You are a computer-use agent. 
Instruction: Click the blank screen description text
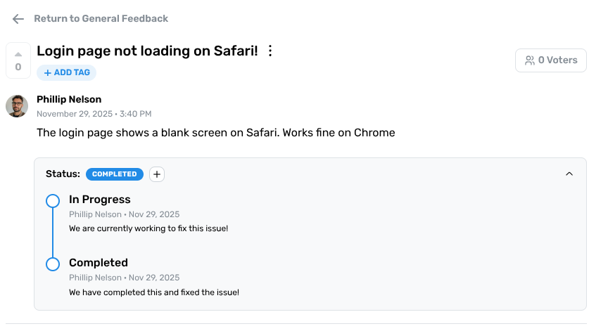click(215, 132)
